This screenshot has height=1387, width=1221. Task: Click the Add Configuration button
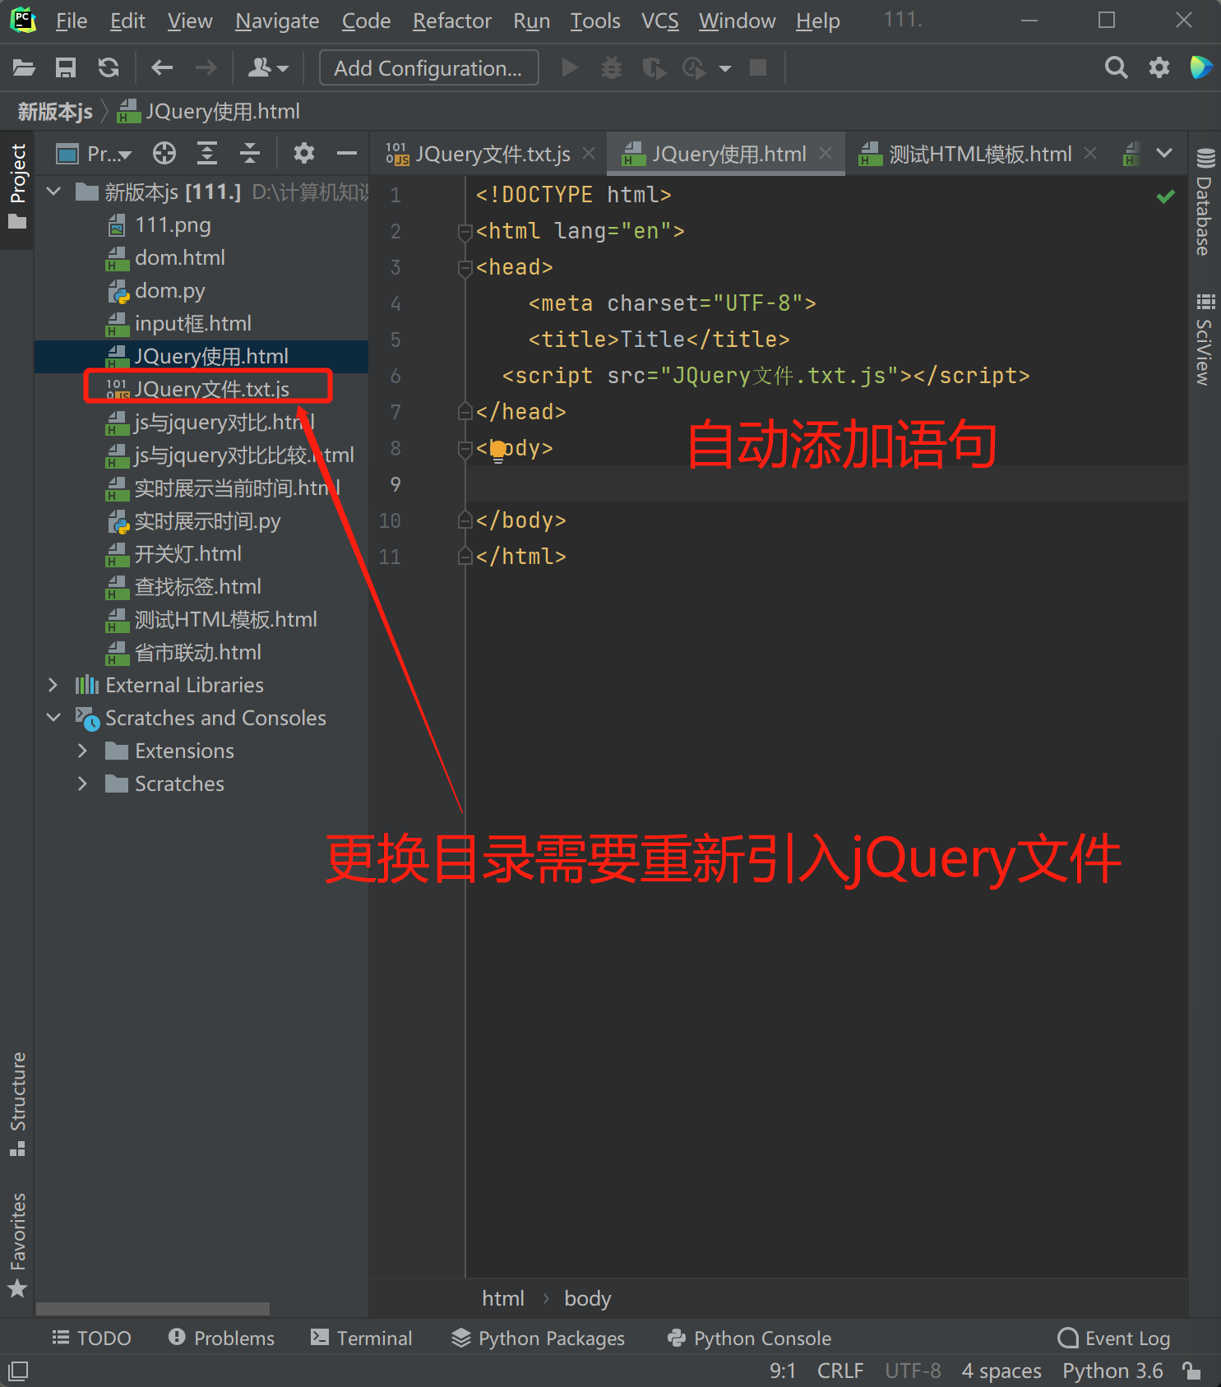coord(428,67)
